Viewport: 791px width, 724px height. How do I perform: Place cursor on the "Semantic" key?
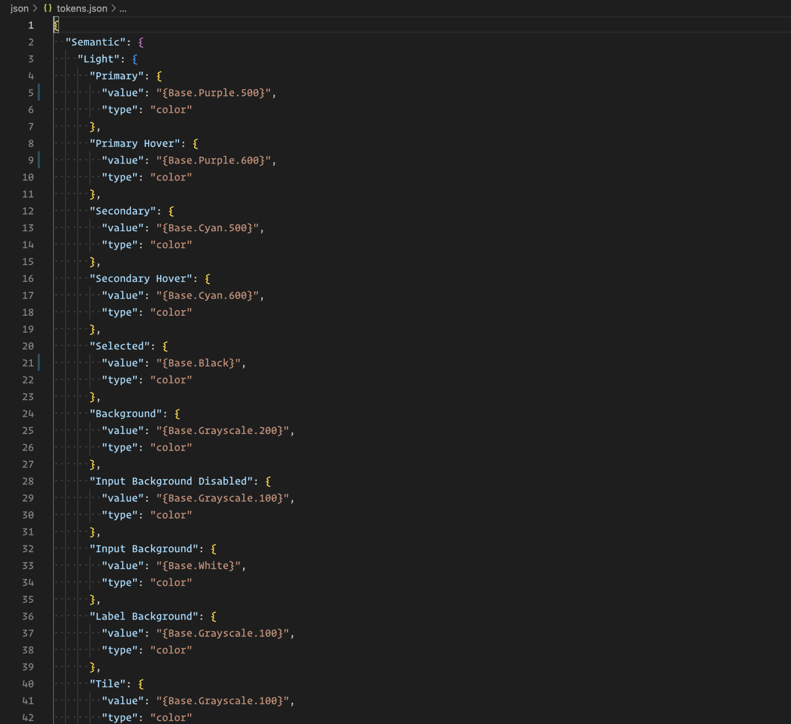click(x=95, y=42)
